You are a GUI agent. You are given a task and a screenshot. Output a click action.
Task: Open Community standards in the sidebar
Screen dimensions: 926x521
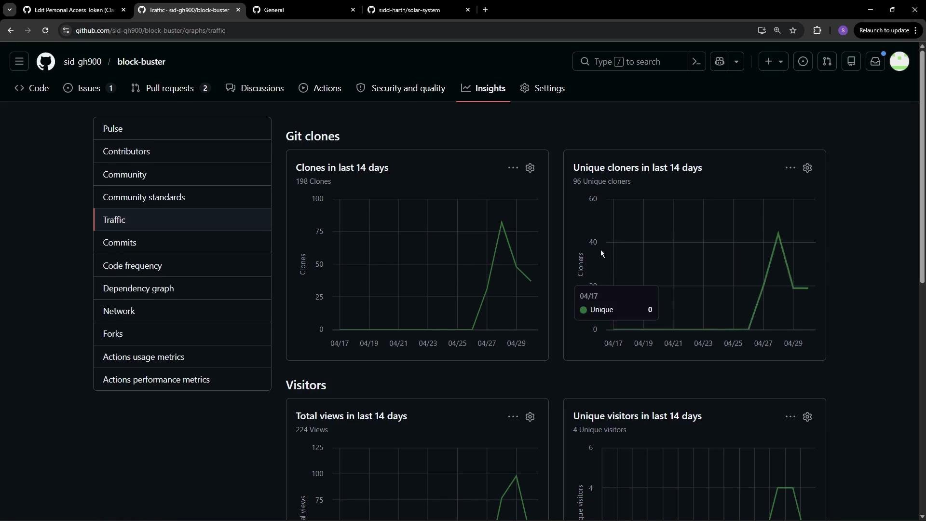click(x=182, y=197)
